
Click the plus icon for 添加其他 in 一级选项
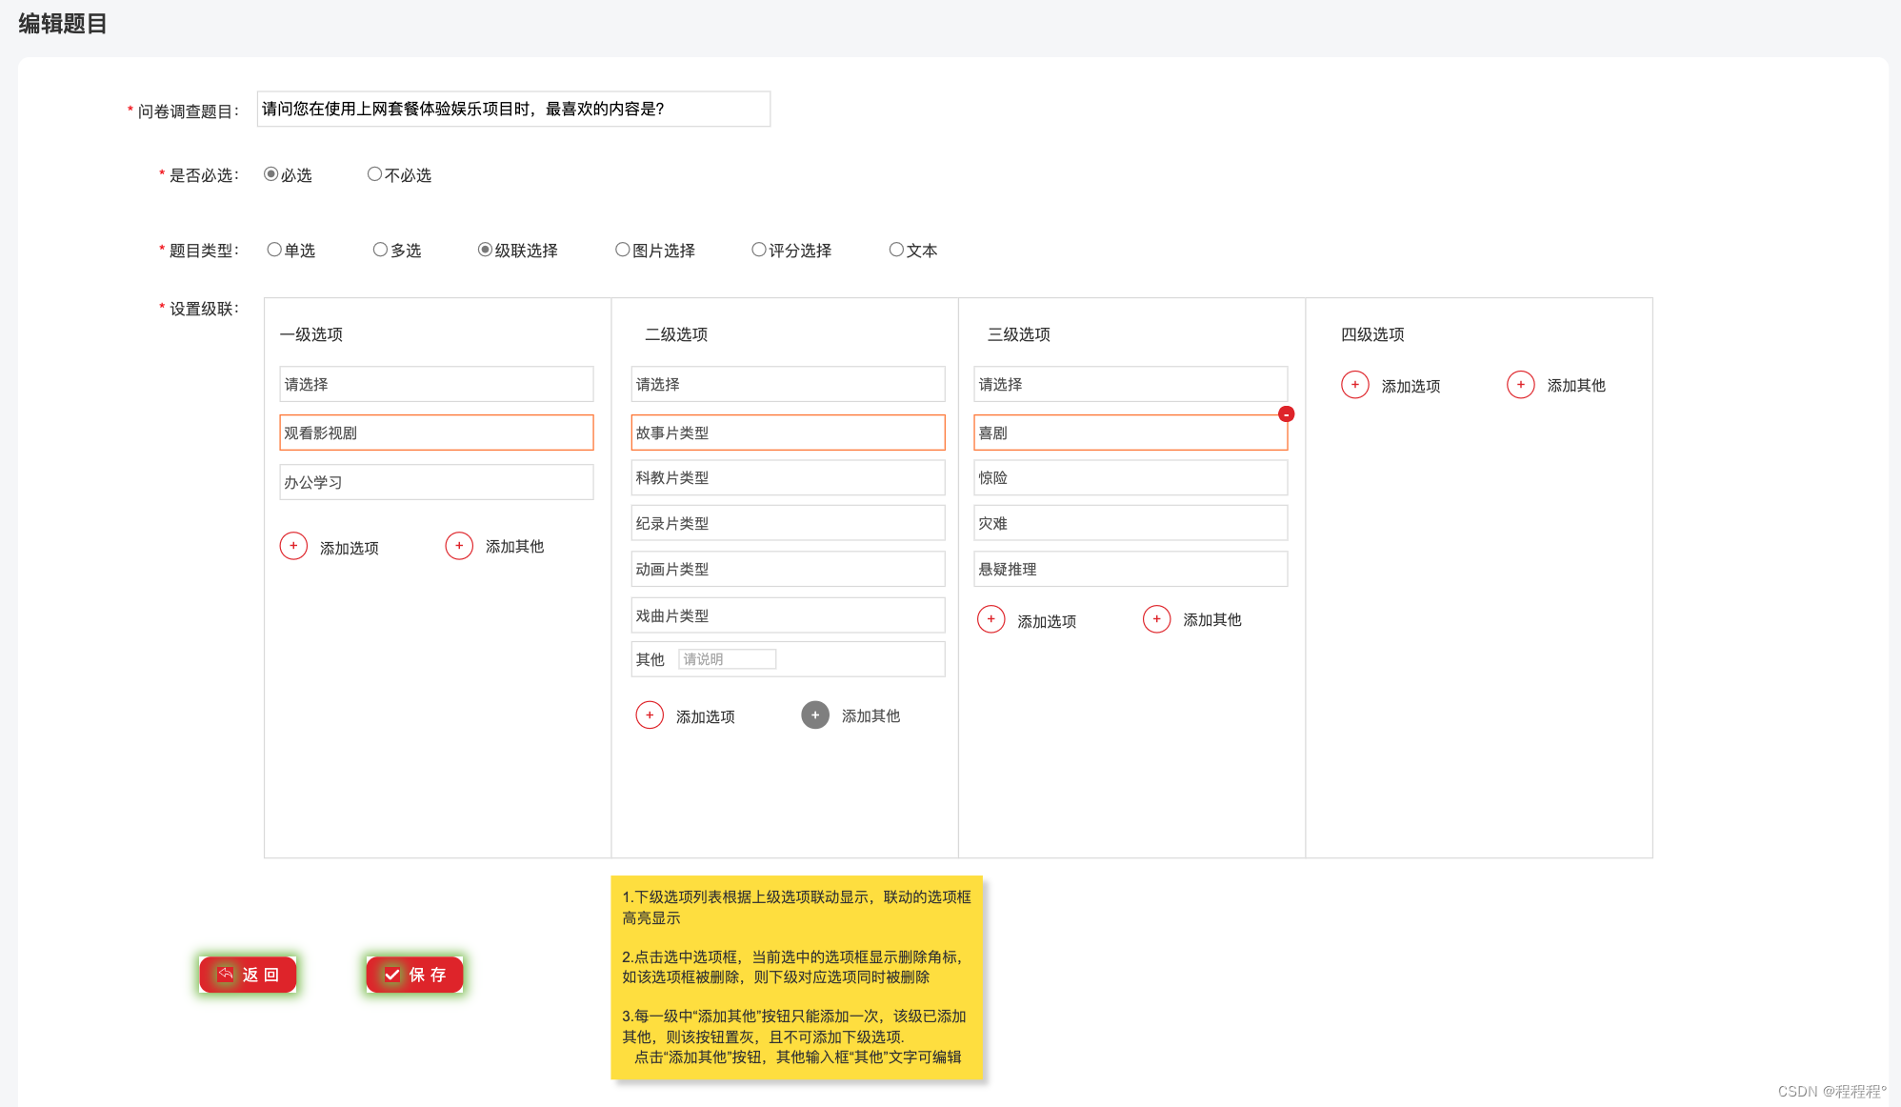(459, 546)
